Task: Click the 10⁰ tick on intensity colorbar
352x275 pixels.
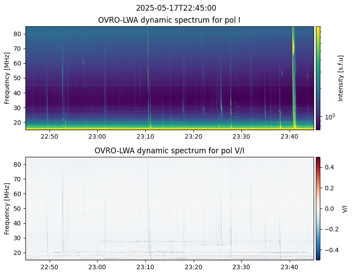Action: tap(329, 117)
